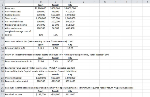Click return on sales value 14.24
Image resolution: width=150 pixels, height=97 pixels.
click(x=41, y=48)
